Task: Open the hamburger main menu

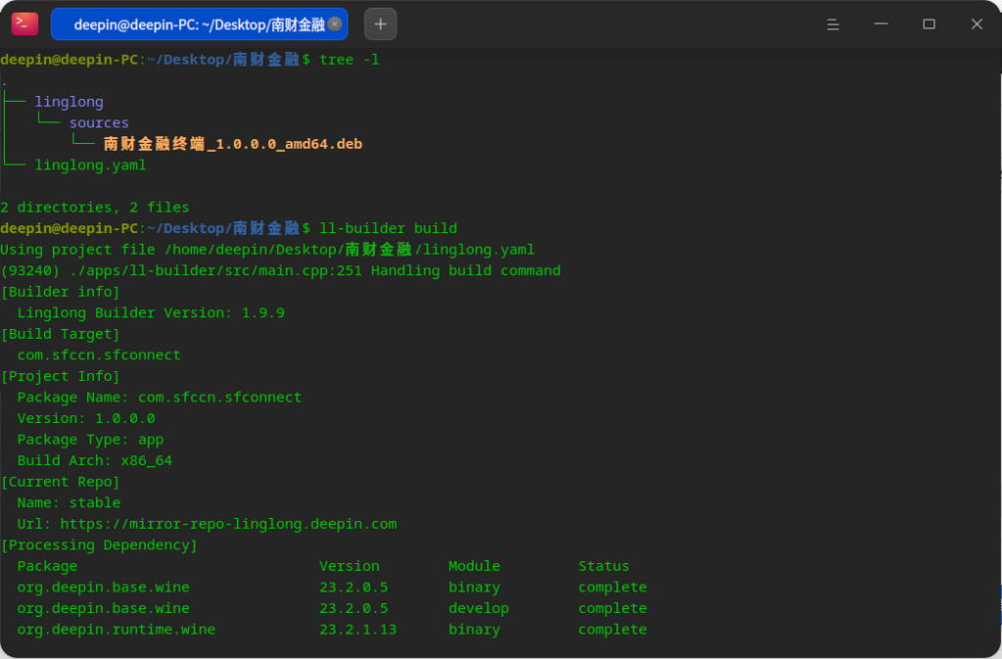Action: tap(833, 24)
